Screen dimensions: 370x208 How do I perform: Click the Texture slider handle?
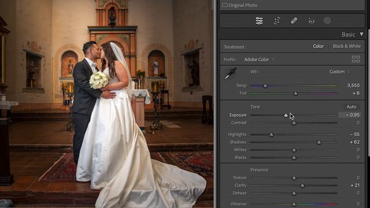click(294, 178)
